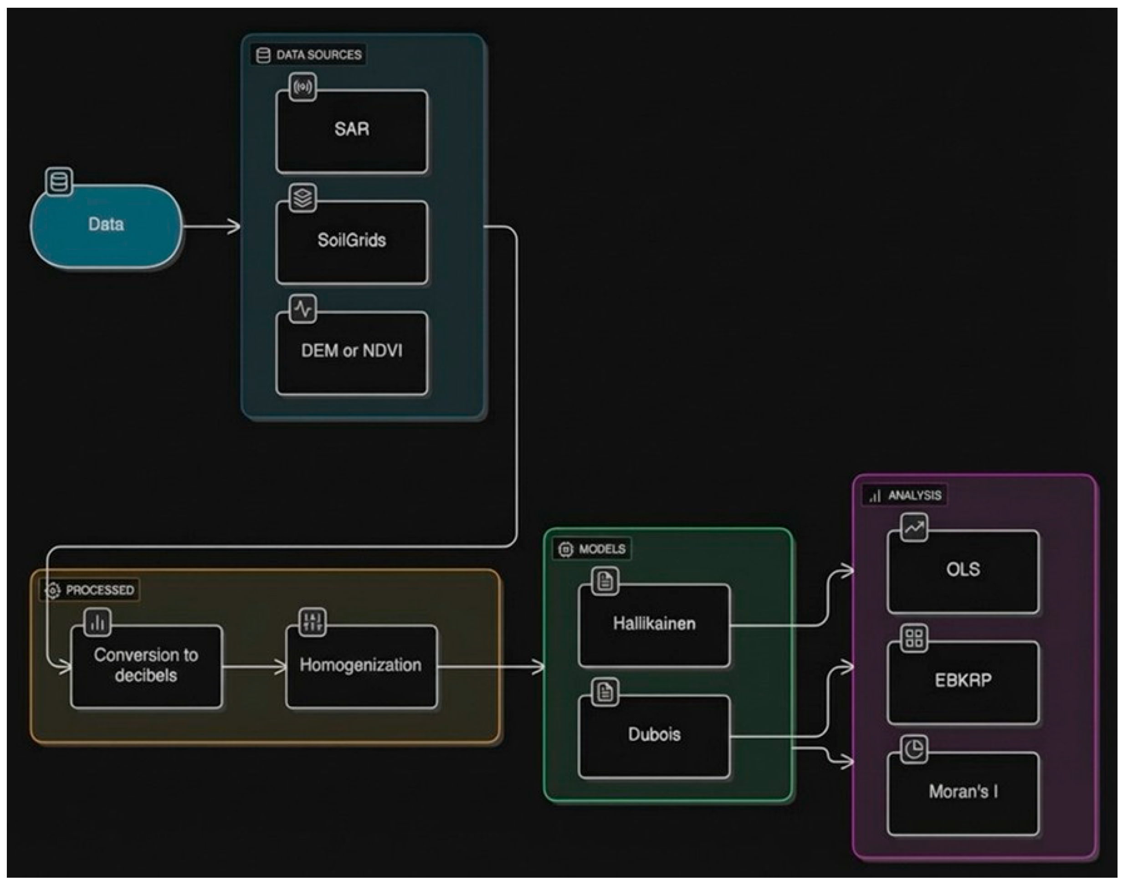The image size is (1128, 890).
Task: Click the trending line icon on OLS
Action: point(914,528)
